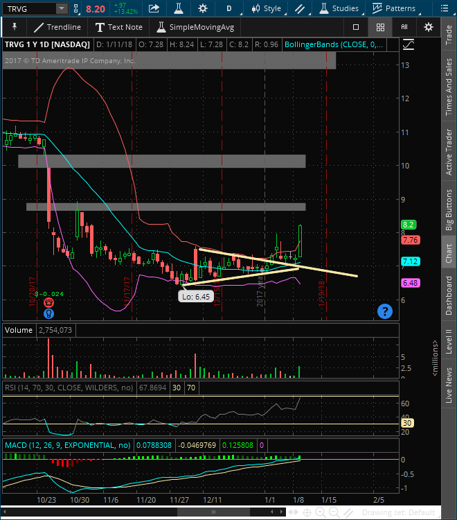Select the Trendline drawing tool
Image resolution: width=457 pixels, height=520 pixels.
pyautogui.click(x=57, y=27)
